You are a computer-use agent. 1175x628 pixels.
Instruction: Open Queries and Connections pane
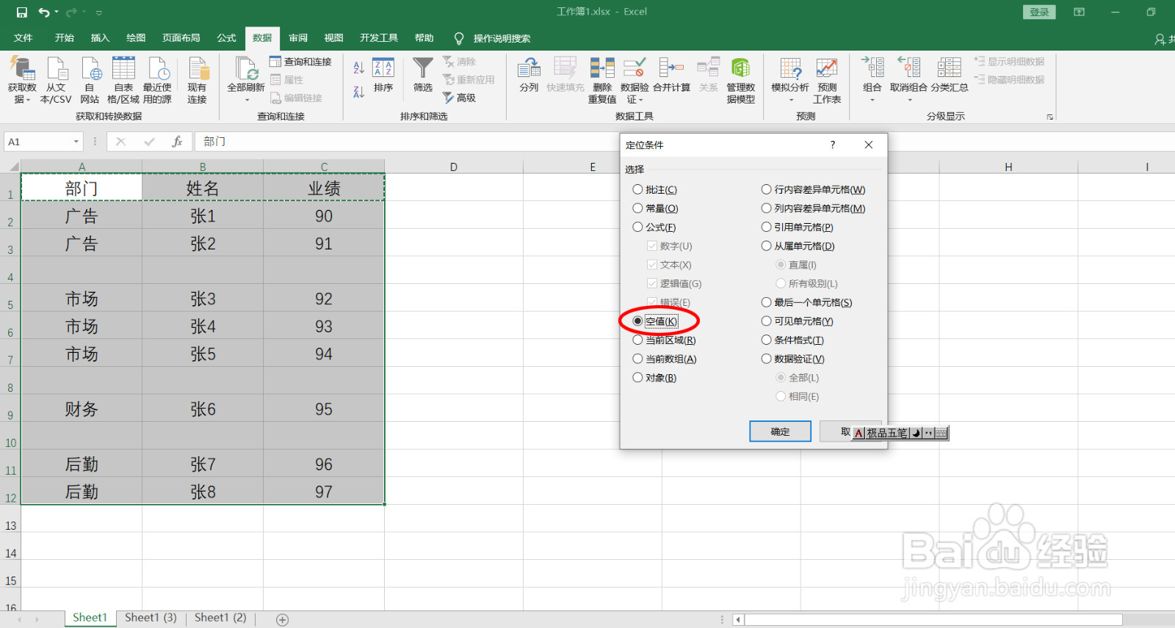[301, 62]
